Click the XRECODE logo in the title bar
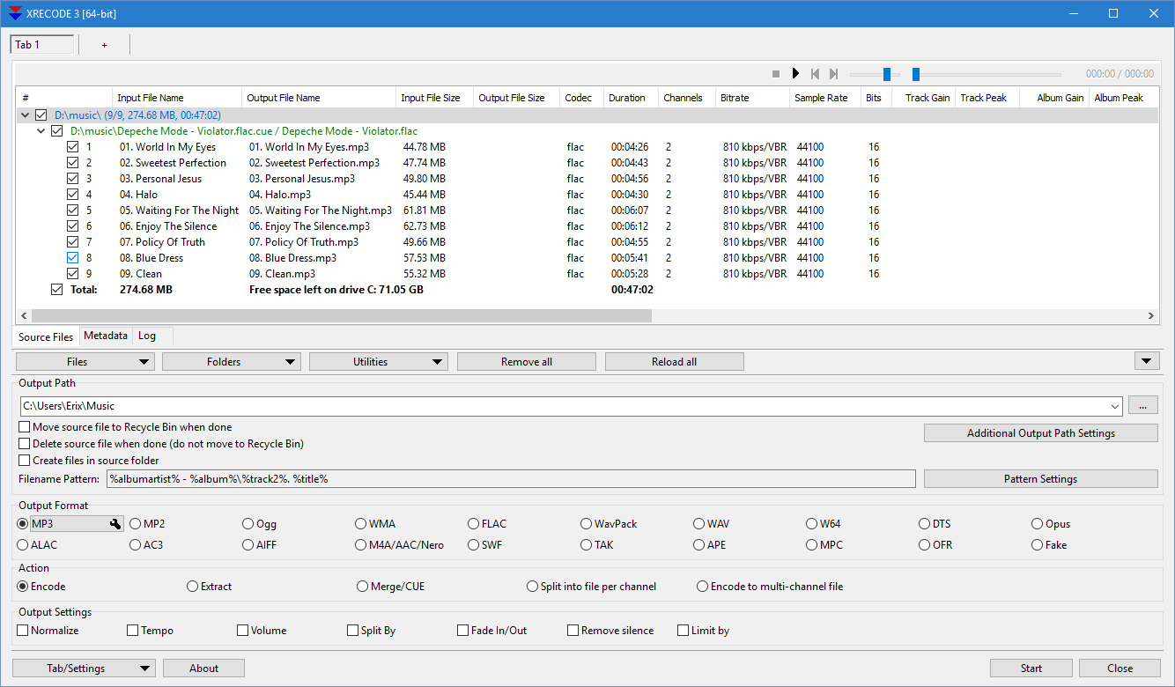1175x687 pixels. coord(13,13)
